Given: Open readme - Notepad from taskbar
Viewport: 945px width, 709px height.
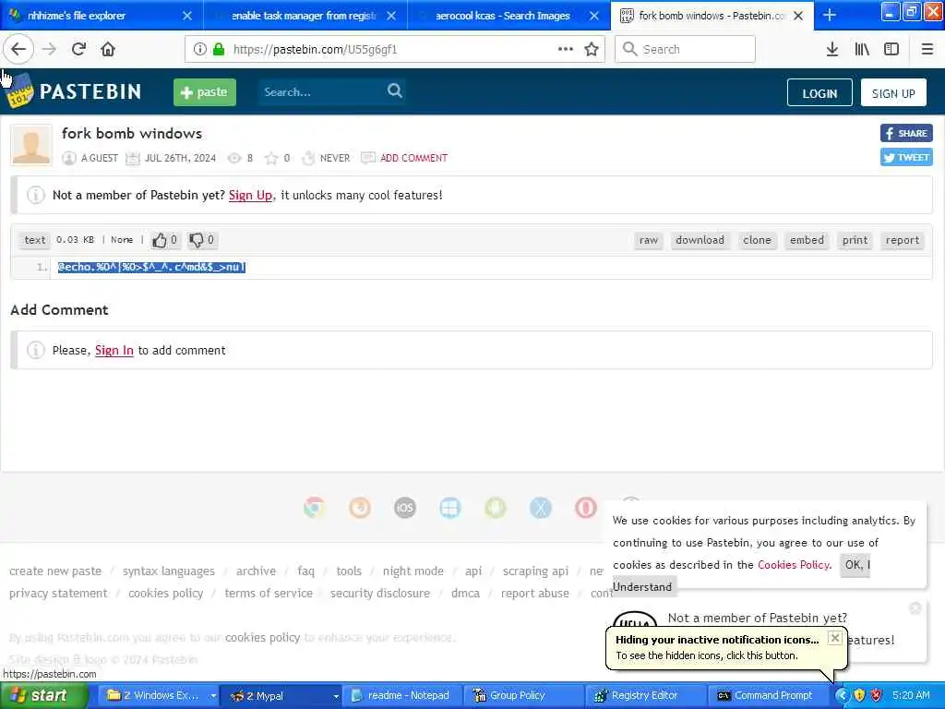Looking at the screenshot, I should [402, 696].
